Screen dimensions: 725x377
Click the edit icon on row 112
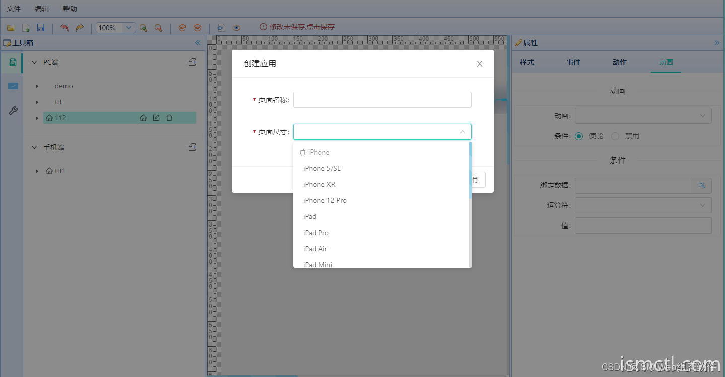(x=156, y=118)
